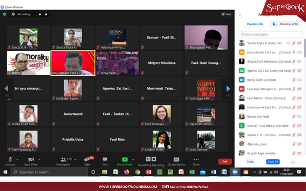
Task: Go to next gallery page arrow
Action: click(x=228, y=89)
